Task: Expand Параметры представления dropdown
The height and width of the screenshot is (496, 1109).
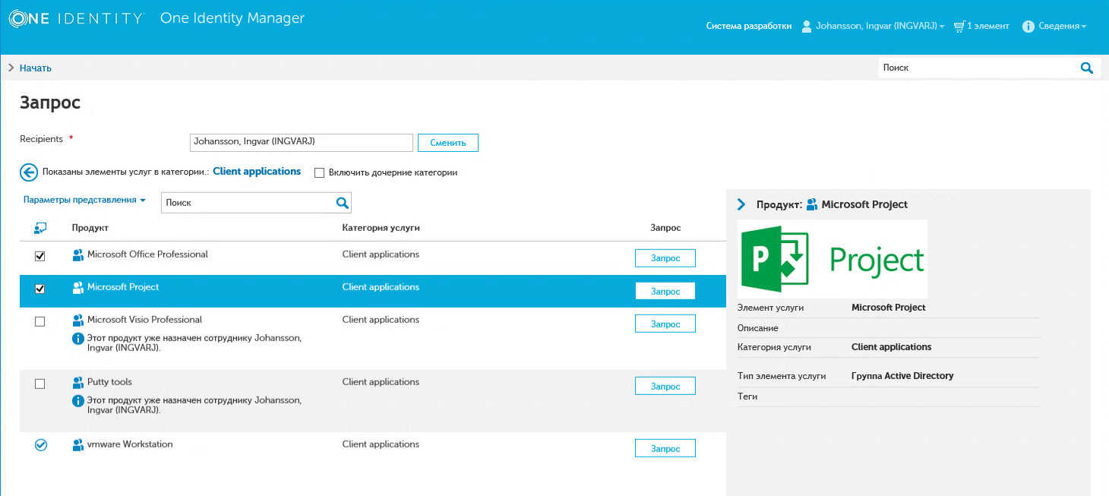Action: coord(84,201)
